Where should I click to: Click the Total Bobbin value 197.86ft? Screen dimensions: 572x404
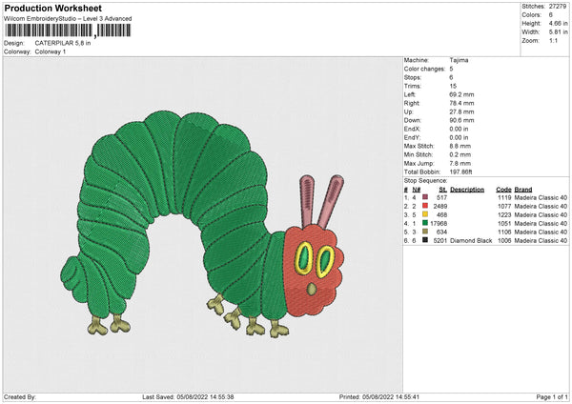(460, 172)
